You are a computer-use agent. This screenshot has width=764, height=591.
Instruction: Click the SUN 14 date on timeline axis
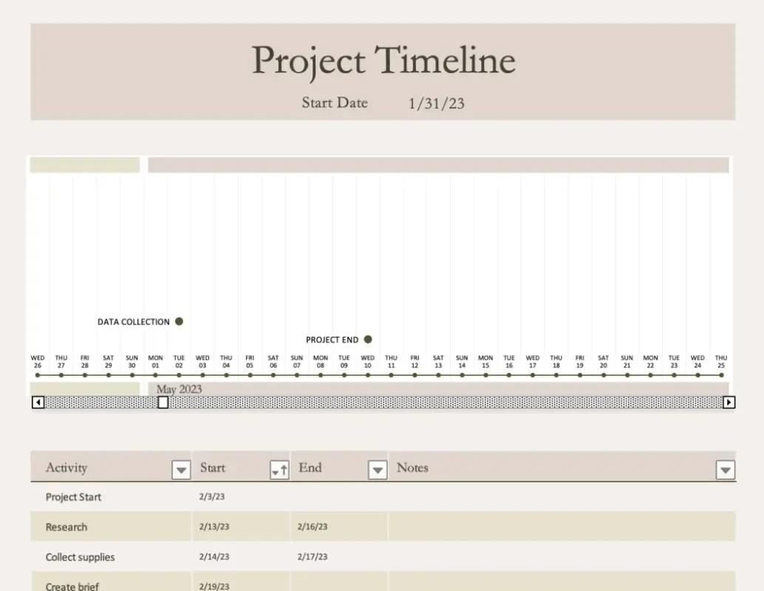(462, 361)
